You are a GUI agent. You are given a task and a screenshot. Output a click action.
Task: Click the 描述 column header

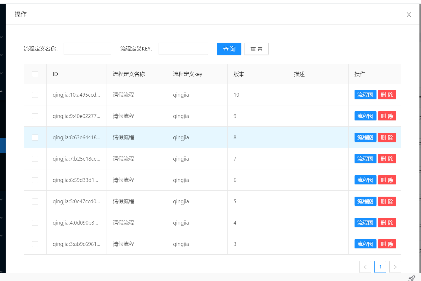click(x=318, y=74)
